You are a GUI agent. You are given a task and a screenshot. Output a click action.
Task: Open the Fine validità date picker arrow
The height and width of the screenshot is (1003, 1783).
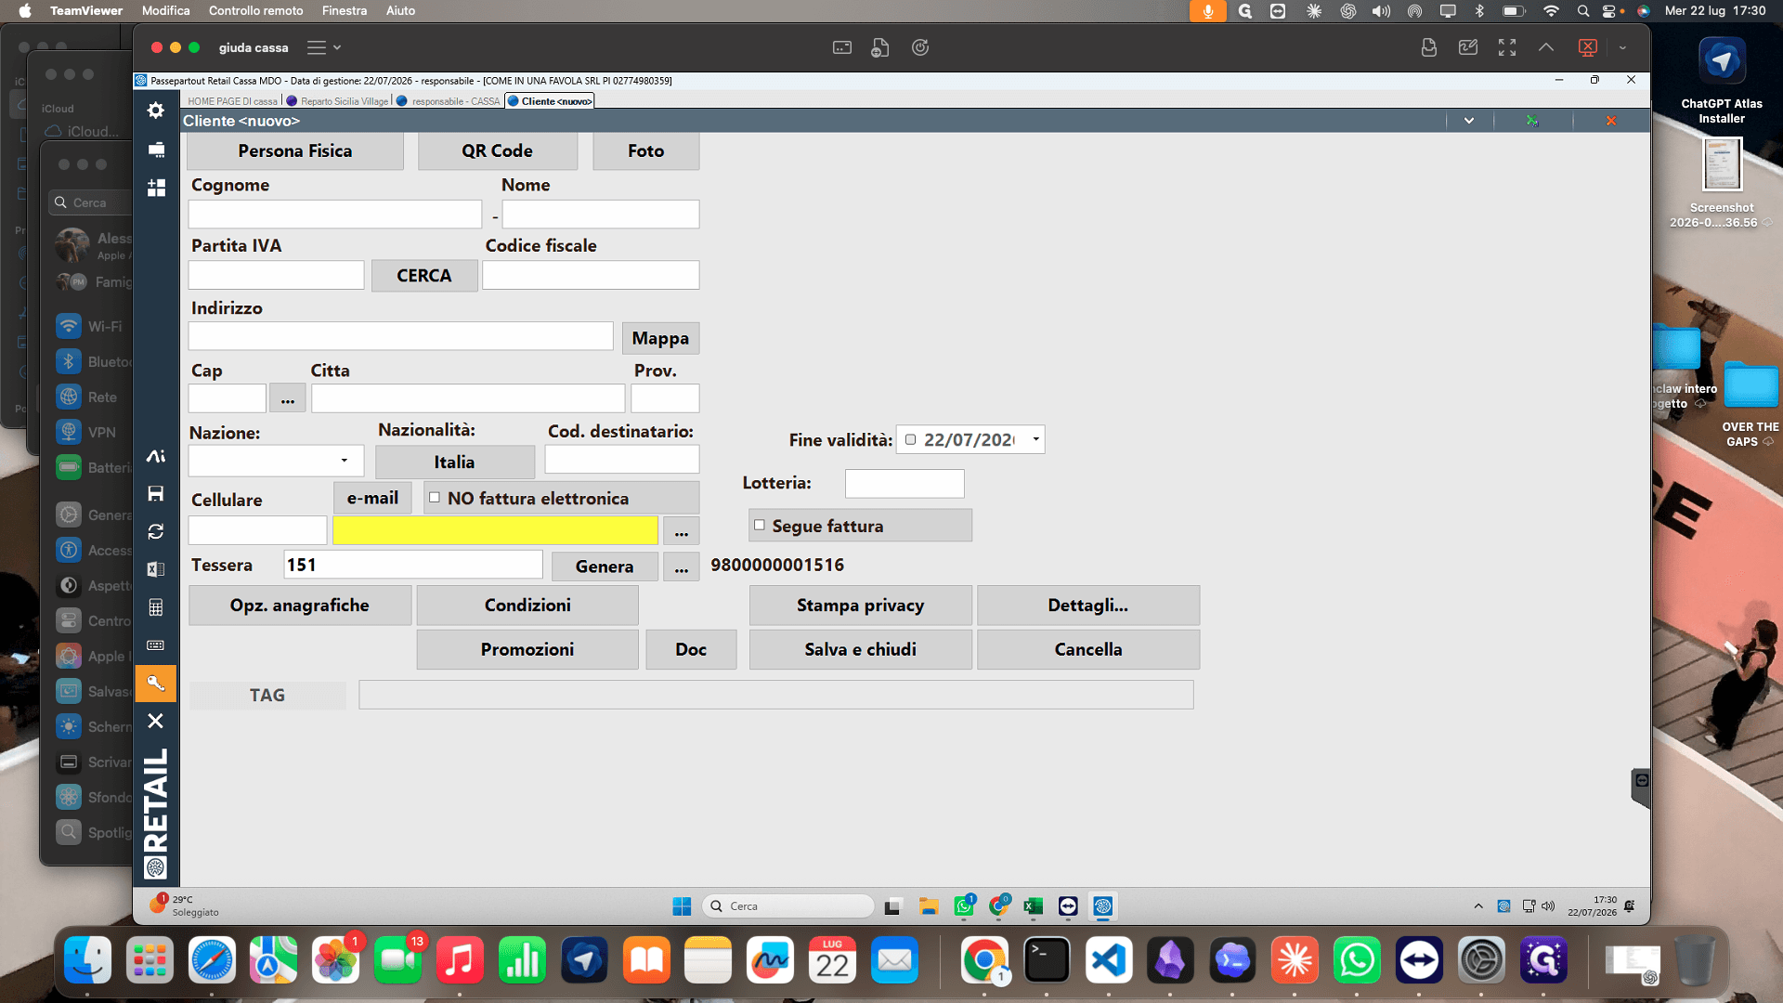click(1035, 439)
